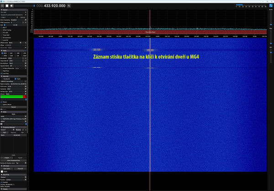Open the Decimation dropdown
This screenshot has width=274, height=191.
(x=17, y=48)
